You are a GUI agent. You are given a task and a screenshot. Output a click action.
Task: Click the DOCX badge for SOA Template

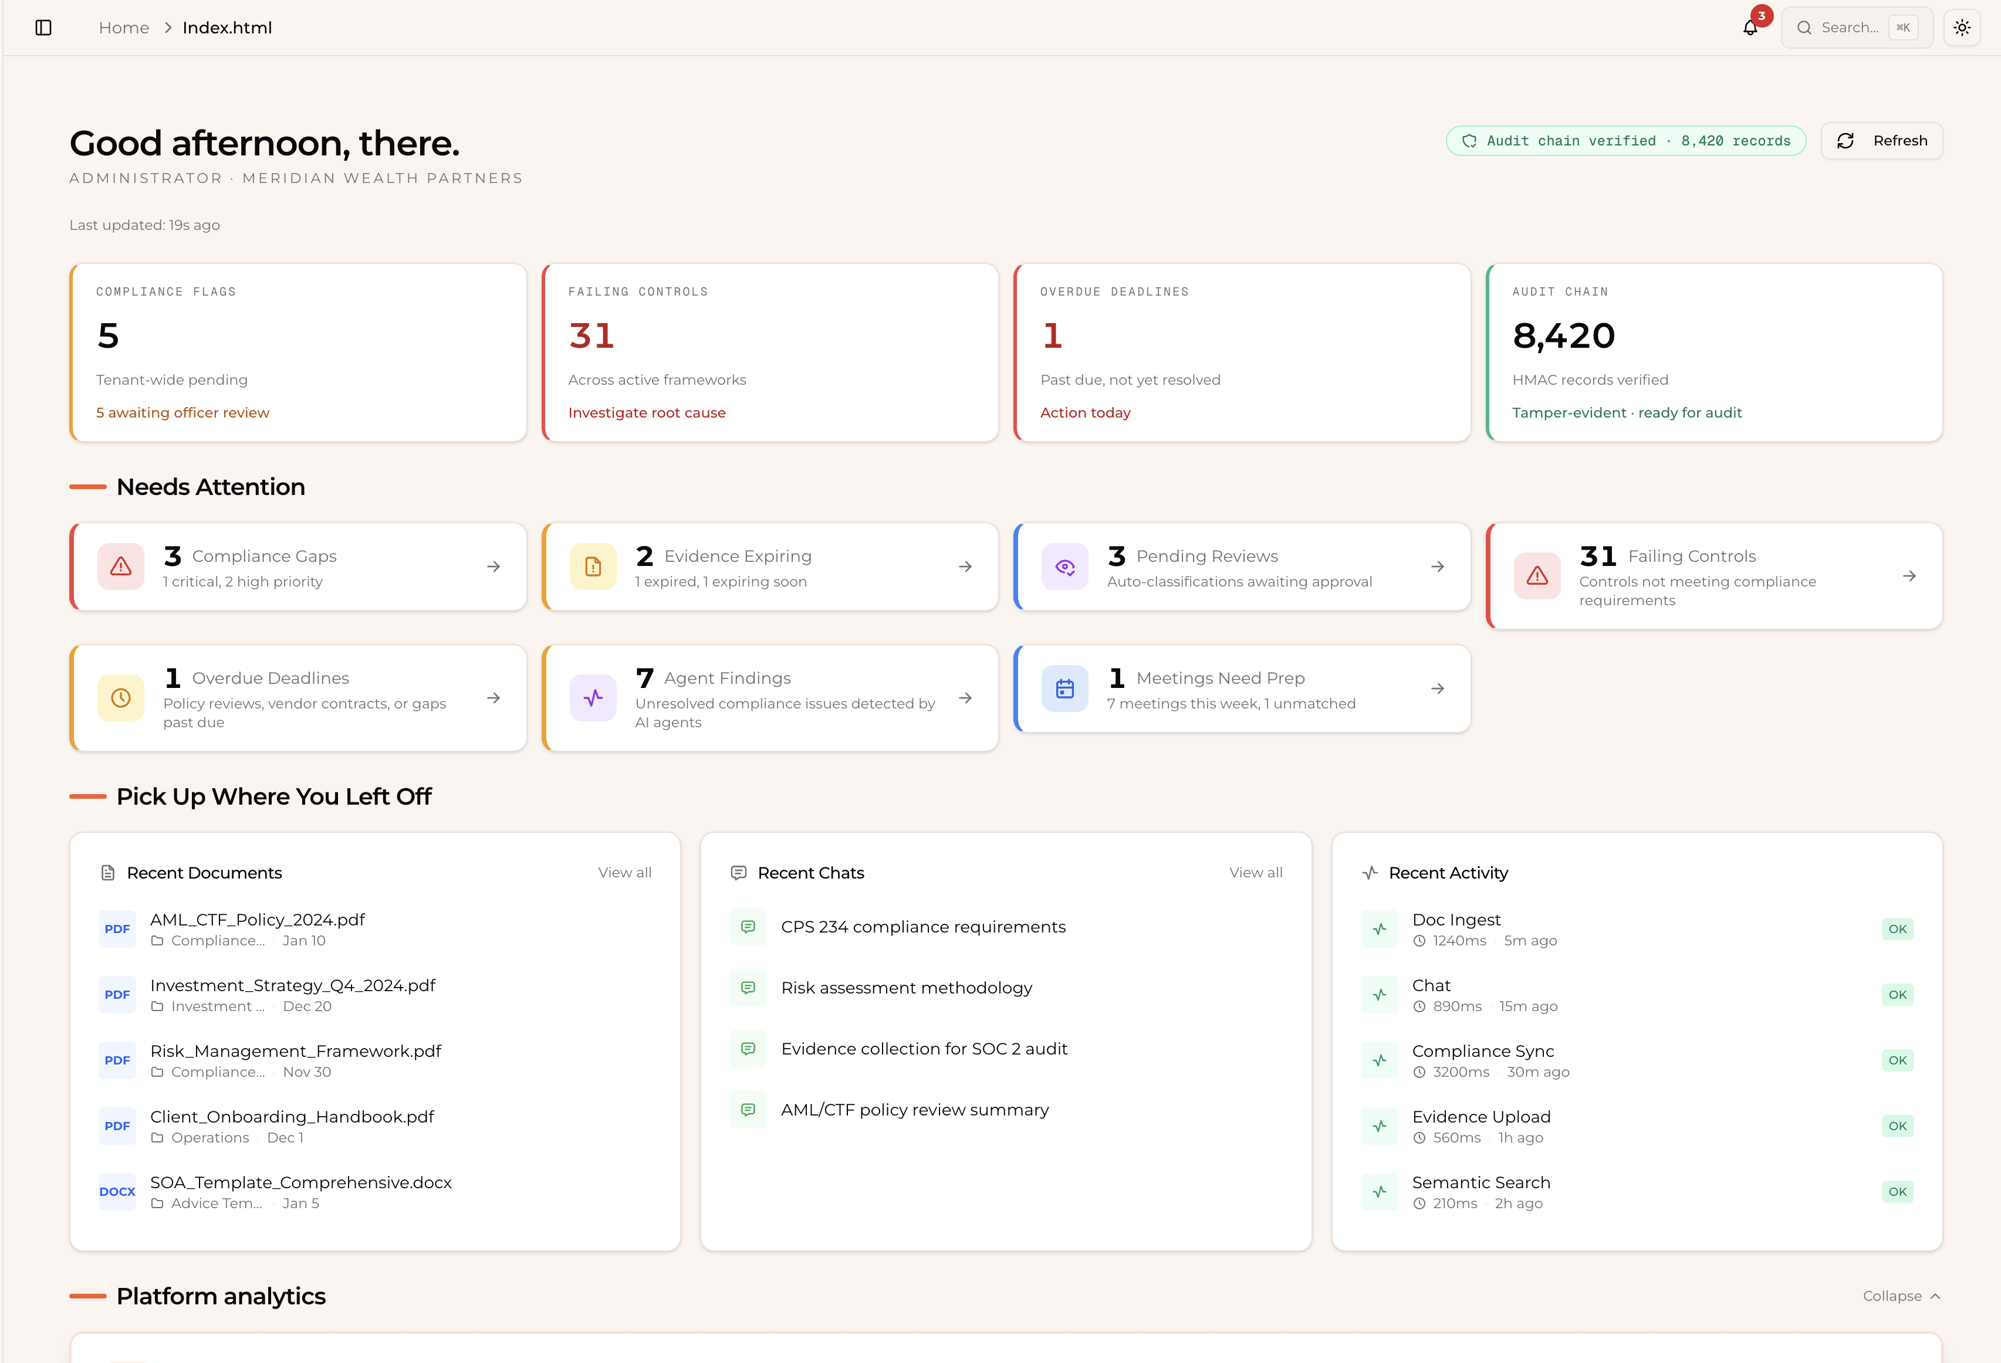(117, 1192)
